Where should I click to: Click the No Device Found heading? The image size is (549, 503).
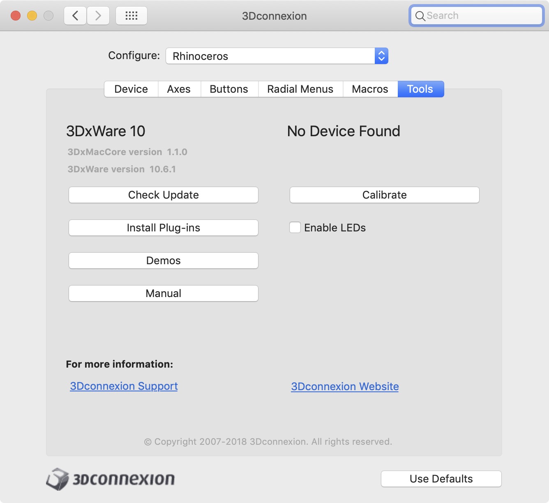tap(344, 131)
